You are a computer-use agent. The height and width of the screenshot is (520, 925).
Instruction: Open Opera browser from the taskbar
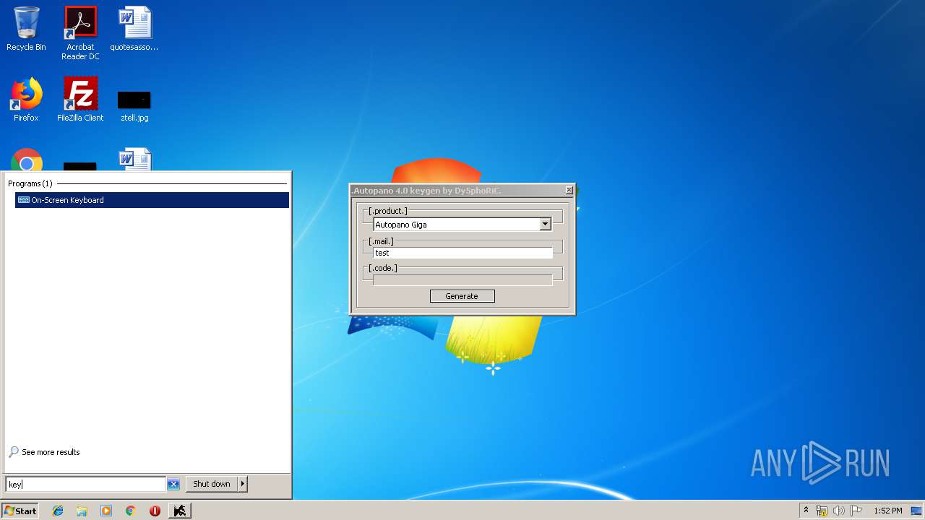(155, 511)
